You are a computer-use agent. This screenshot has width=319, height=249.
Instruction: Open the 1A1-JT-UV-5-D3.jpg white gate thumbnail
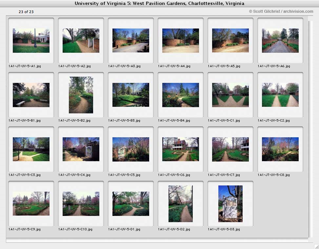pyautogui.click(x=230, y=204)
